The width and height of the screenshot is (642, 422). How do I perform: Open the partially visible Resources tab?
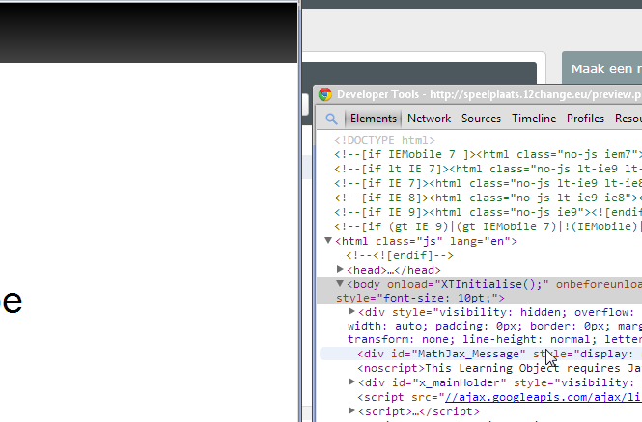628,119
